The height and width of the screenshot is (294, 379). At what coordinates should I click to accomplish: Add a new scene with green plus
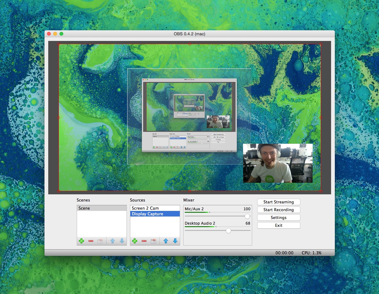pyautogui.click(x=81, y=241)
